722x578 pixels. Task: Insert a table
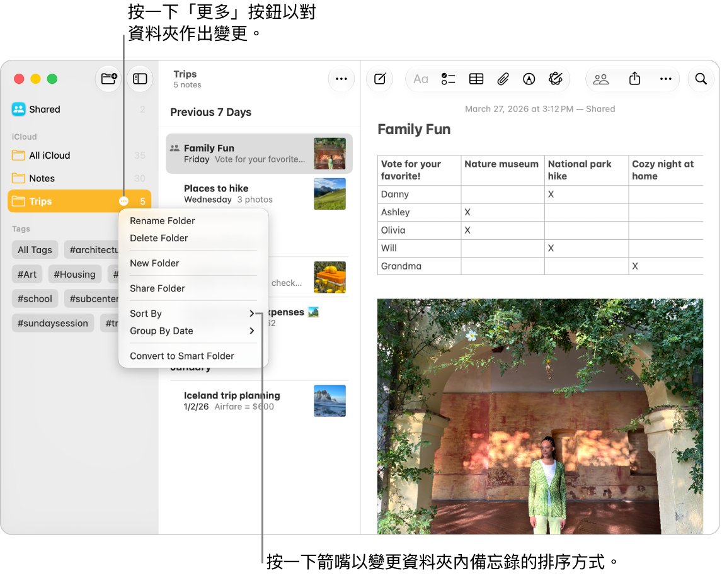(476, 79)
